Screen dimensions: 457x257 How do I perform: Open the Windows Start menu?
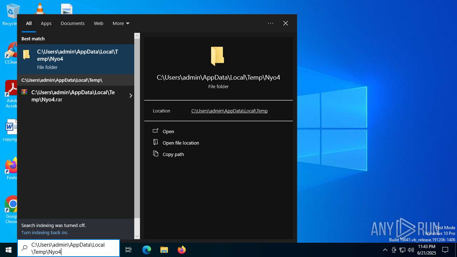[x=9, y=250]
